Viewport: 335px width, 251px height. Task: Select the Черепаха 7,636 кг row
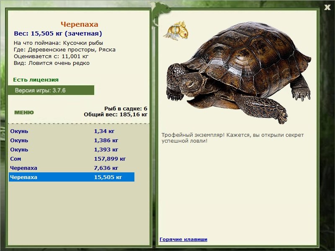tap(72, 168)
